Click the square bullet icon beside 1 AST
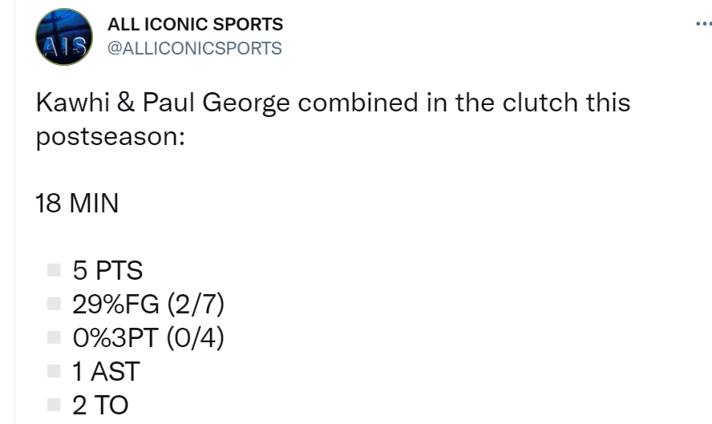712x424 pixels. click(54, 371)
